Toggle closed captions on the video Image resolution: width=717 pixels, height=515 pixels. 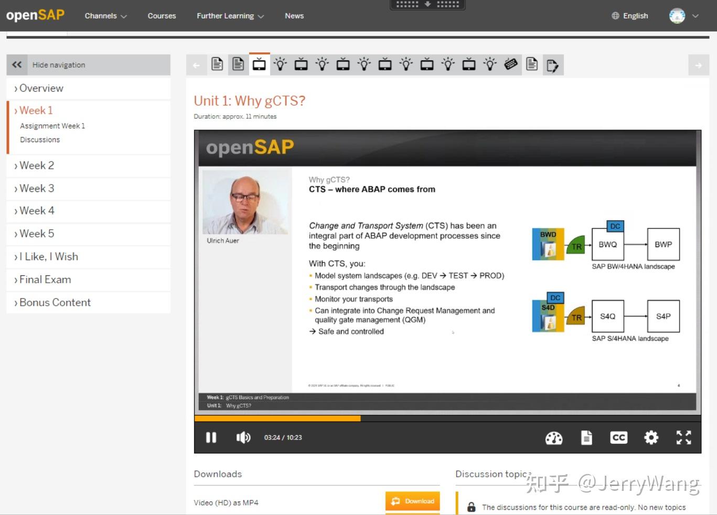(x=618, y=437)
